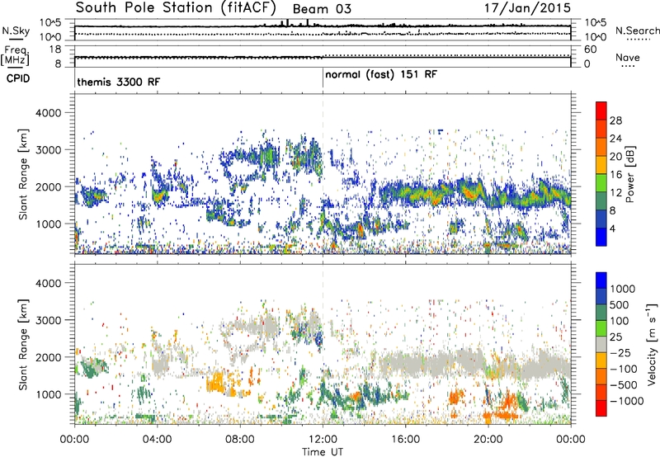Click the "themis 3300 RF" CPID text
This screenshot has height=457, width=660.
pyautogui.click(x=118, y=82)
